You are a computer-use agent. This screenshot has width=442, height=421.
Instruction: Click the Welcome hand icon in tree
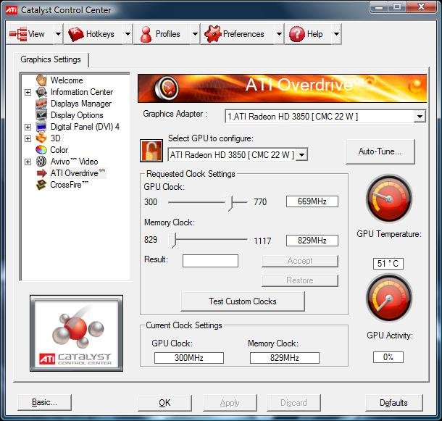[x=41, y=80]
